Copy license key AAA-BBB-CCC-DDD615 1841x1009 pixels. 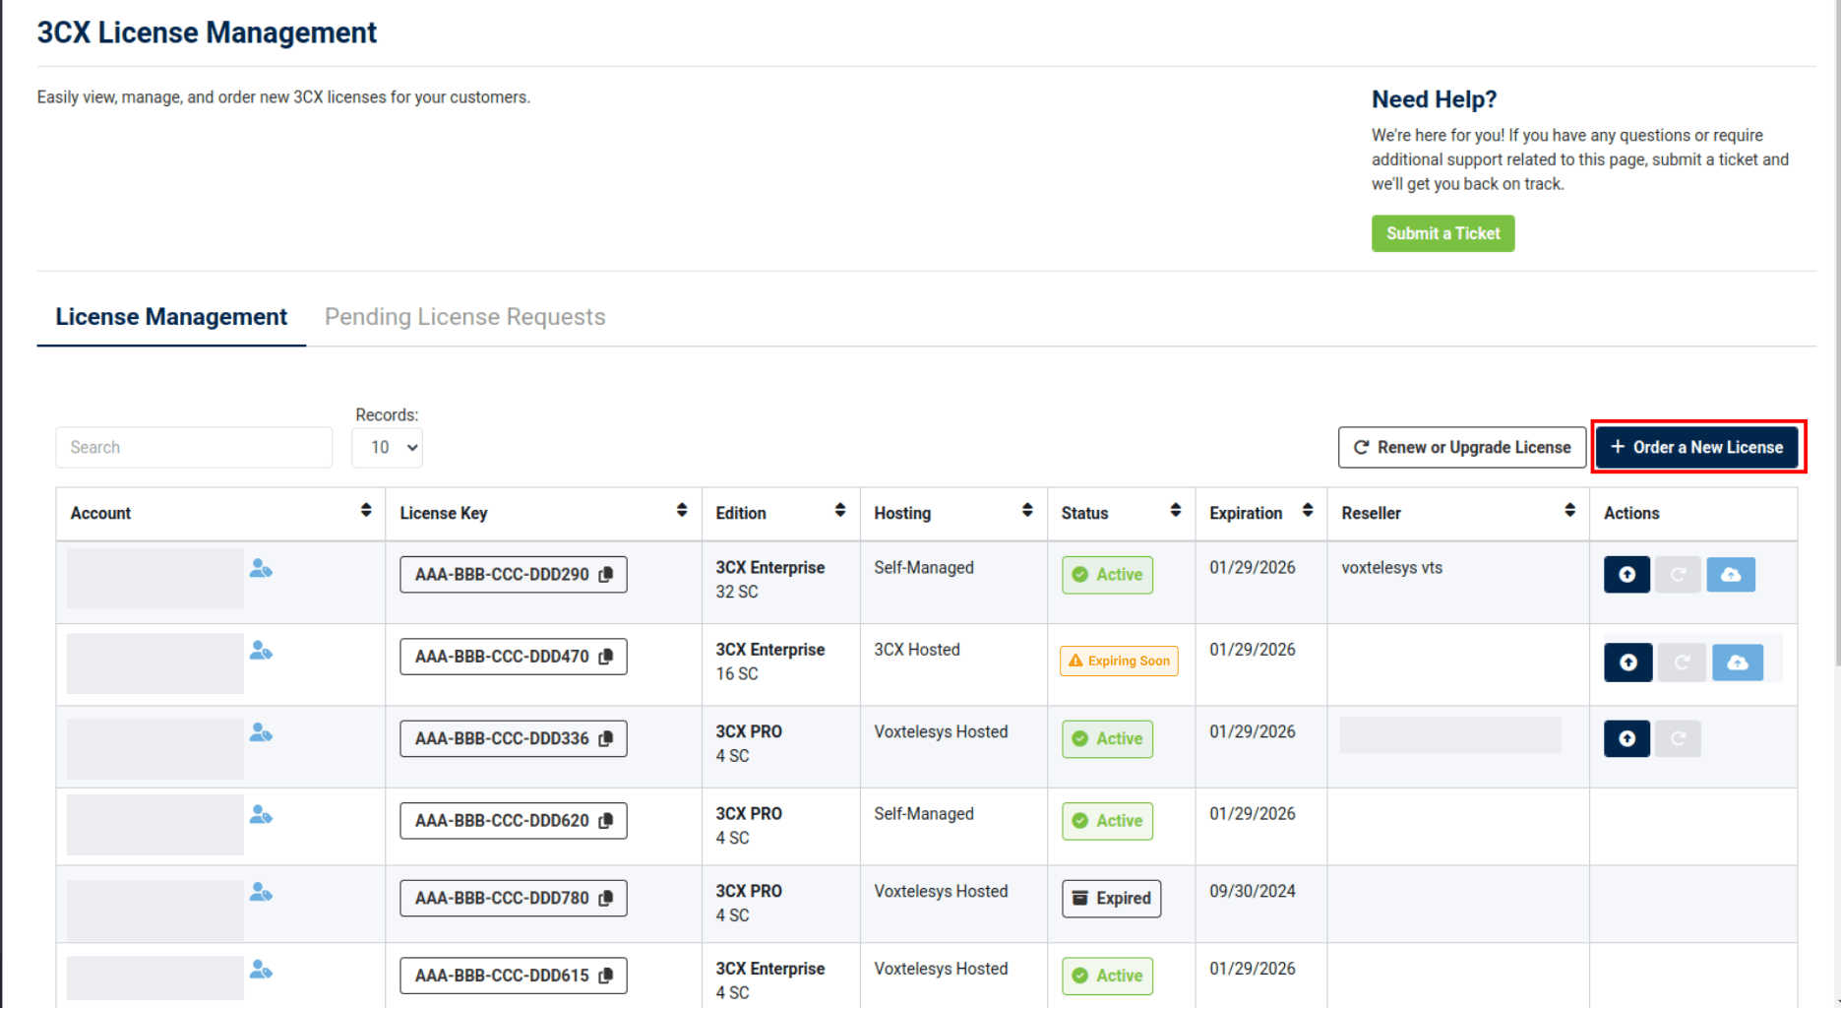pos(606,976)
